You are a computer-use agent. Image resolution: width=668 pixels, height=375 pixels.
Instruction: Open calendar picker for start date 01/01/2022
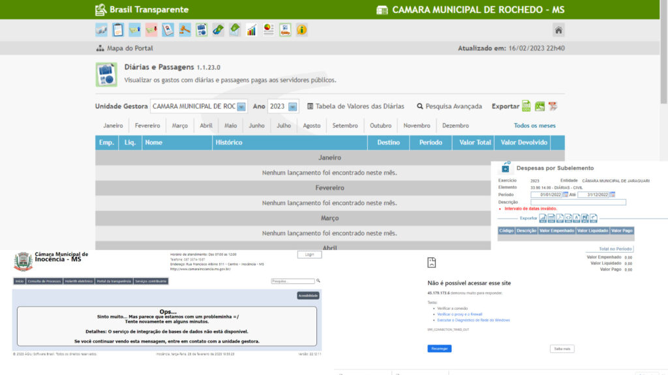click(565, 195)
